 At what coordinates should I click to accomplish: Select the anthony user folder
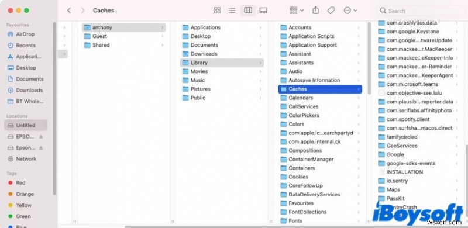[x=123, y=27]
